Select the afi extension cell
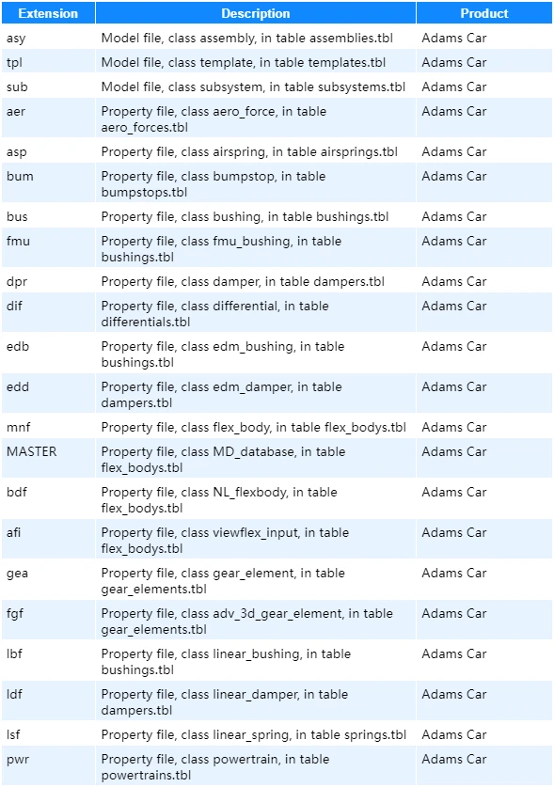This screenshot has height=787, width=554. click(48, 540)
